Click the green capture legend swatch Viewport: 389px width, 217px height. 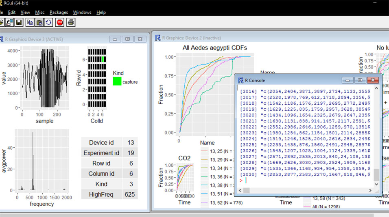(x=117, y=82)
